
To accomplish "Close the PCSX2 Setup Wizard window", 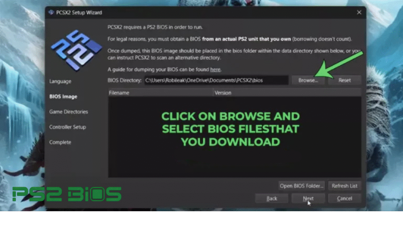I will click(x=359, y=12).
